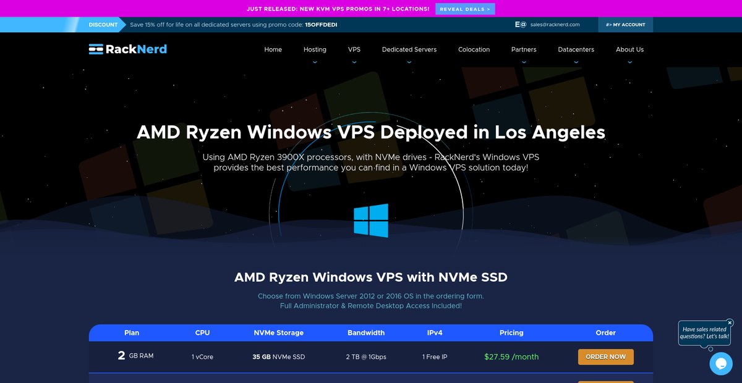Expand the chevron under About Us

(629, 62)
